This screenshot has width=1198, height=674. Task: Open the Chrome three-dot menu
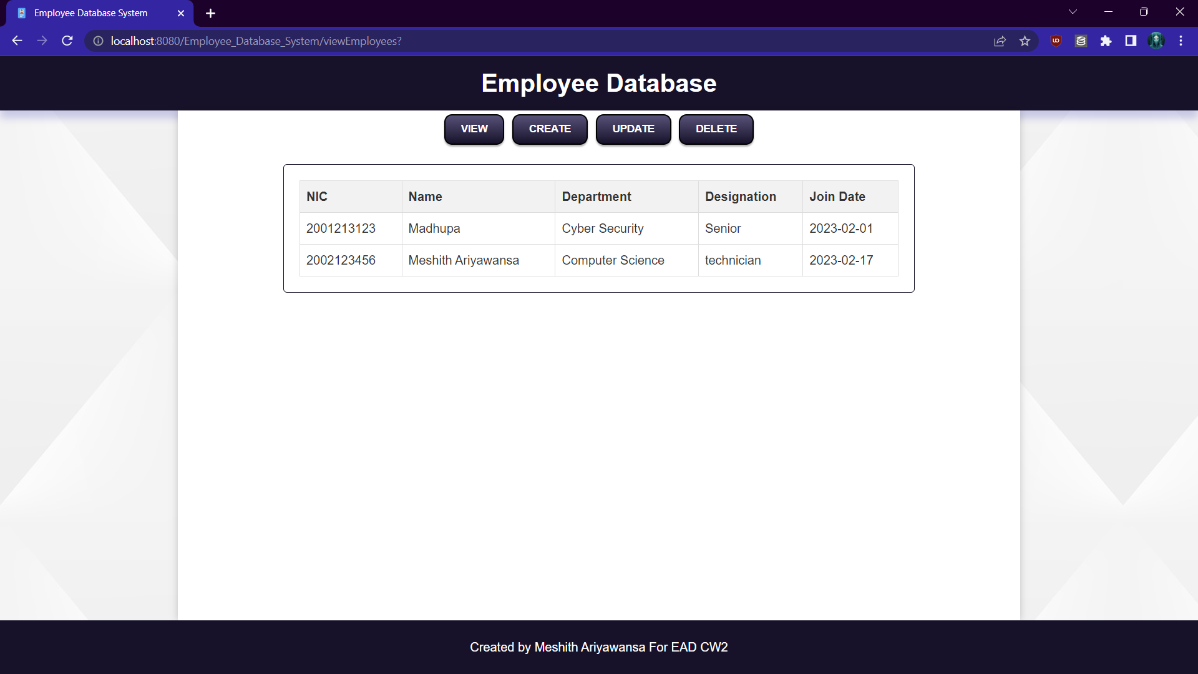1181,41
